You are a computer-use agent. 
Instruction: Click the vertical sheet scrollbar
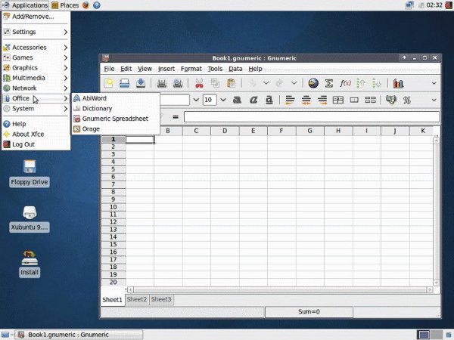[x=436, y=211]
